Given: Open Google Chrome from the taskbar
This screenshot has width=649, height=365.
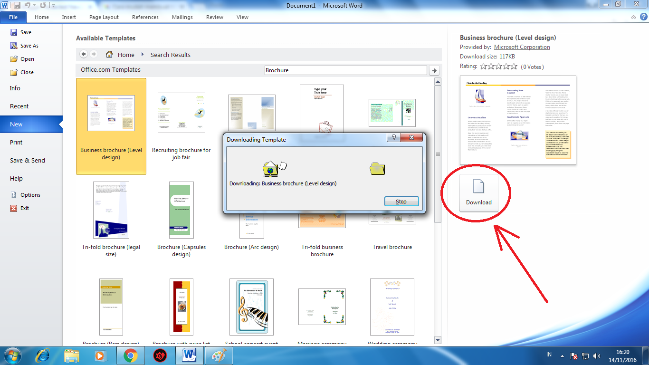Looking at the screenshot, I should pos(131,355).
